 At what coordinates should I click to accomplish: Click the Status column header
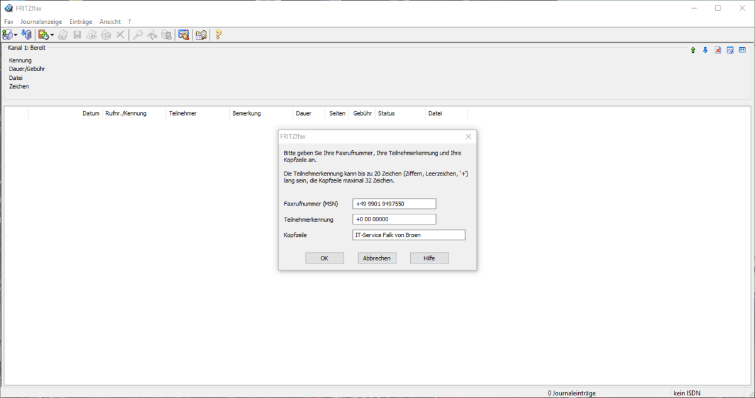coord(400,113)
